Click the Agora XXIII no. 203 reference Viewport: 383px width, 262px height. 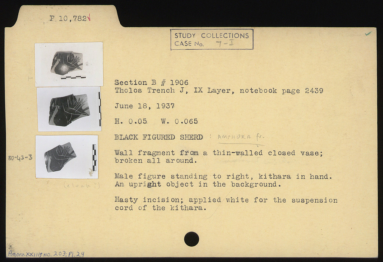click(46, 254)
